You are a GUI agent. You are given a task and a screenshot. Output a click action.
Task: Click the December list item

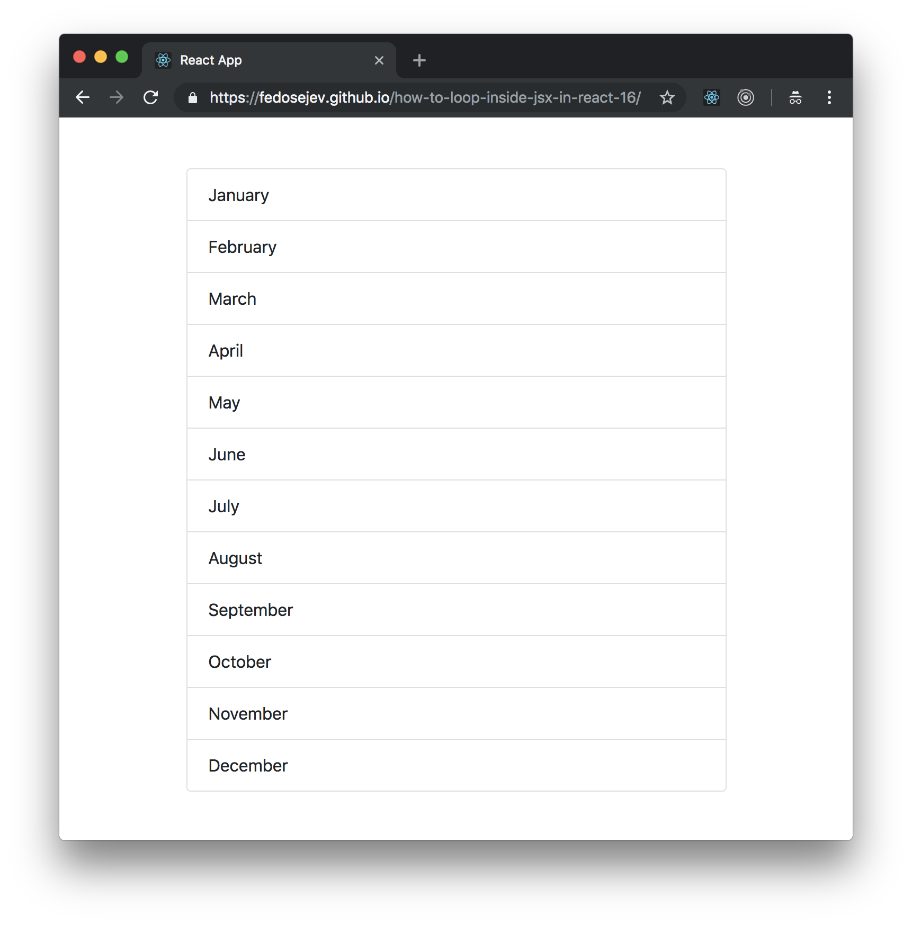pos(455,765)
